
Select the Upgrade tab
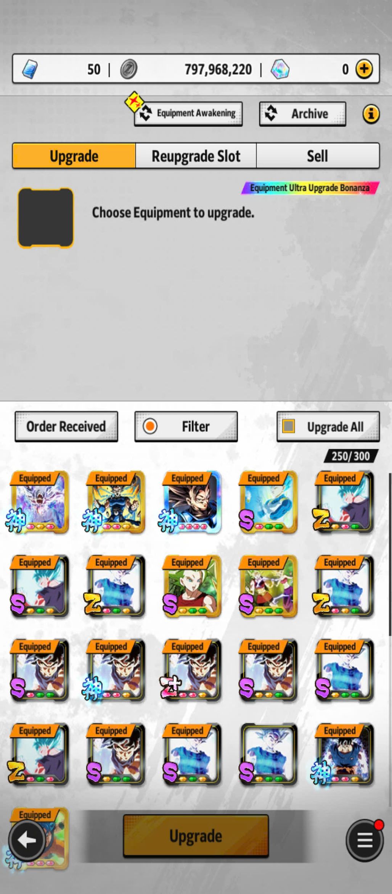click(x=74, y=156)
